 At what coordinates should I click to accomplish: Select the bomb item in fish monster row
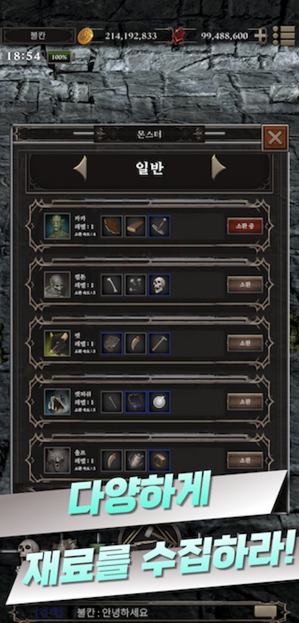[x=159, y=402]
